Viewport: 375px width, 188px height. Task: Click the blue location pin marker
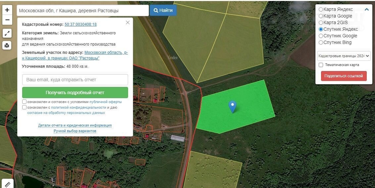(233, 106)
